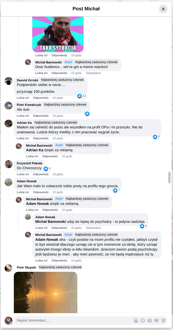173x330 pixels.
Task: Open the emoji picker in comment box
Action: (x=143, y=320)
